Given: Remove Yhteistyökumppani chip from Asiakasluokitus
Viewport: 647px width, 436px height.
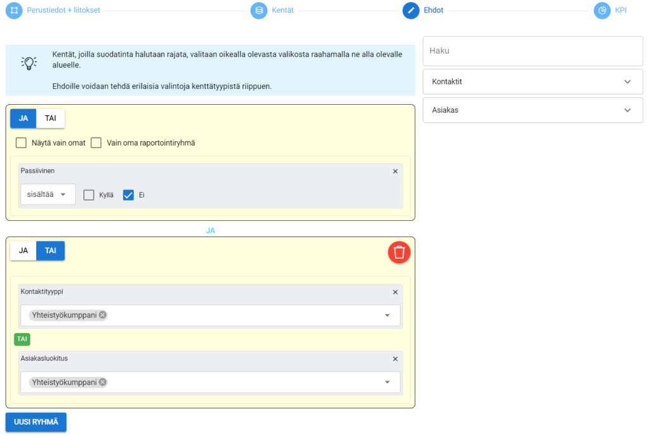Looking at the screenshot, I should click(x=103, y=382).
